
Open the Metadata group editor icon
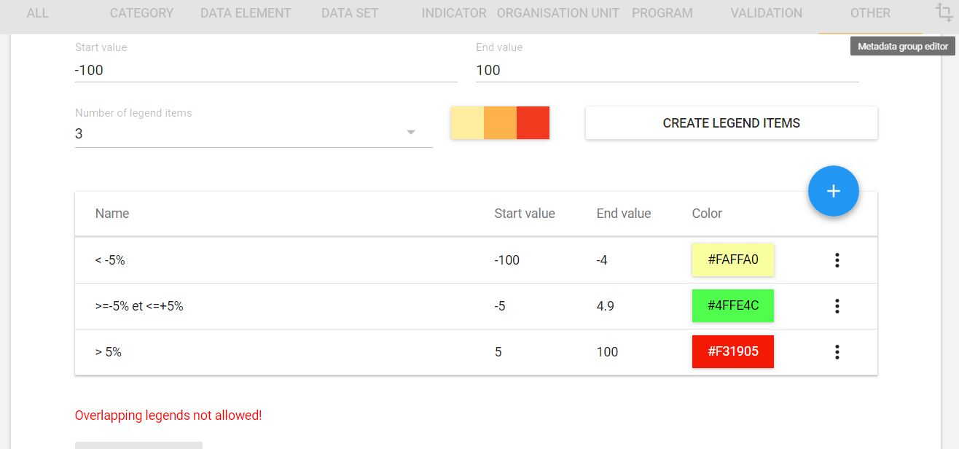click(x=943, y=13)
